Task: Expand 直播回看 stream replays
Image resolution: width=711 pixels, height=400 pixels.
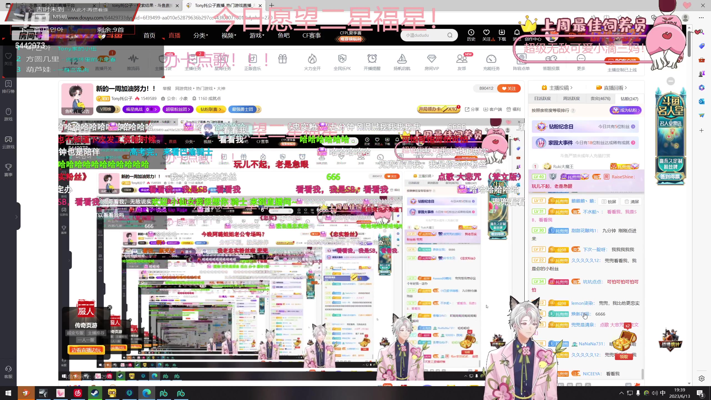Action: point(612,88)
